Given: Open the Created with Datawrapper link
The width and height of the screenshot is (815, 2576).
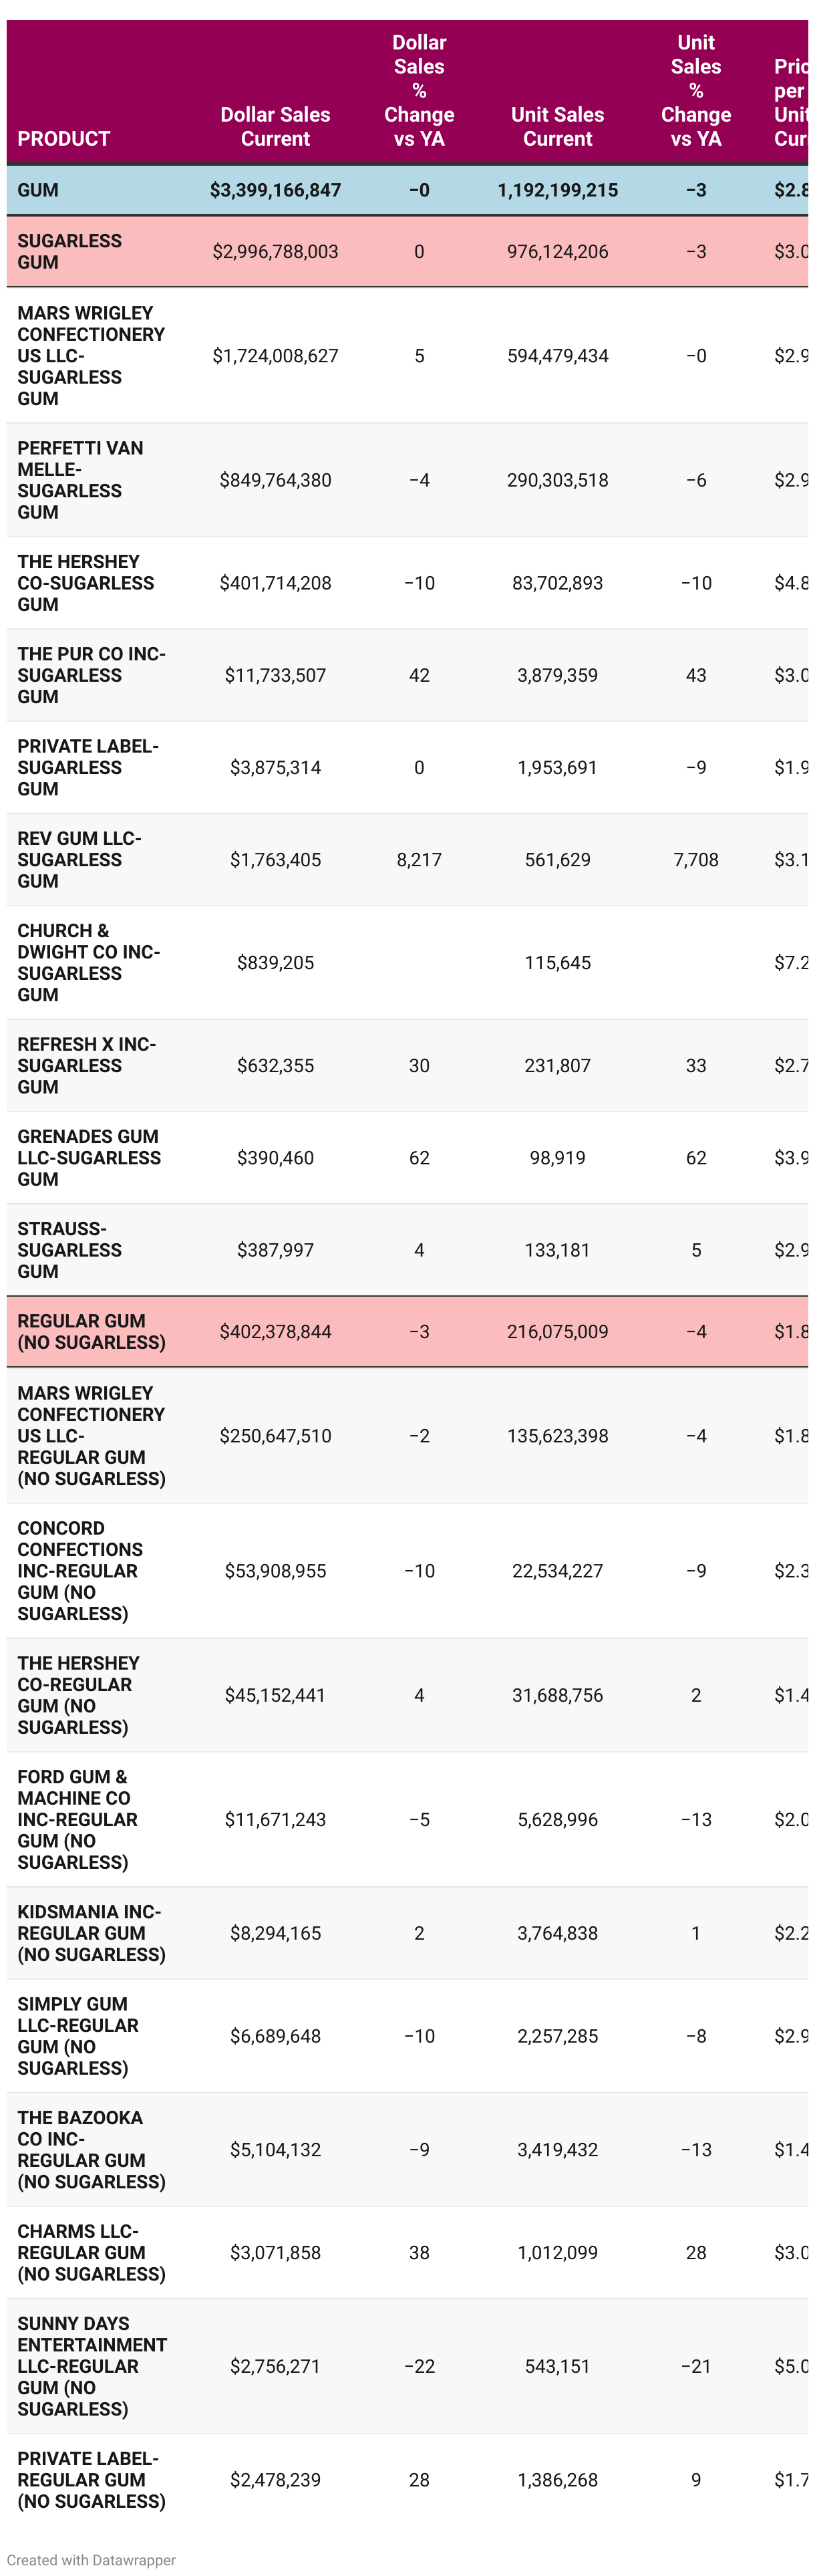Looking at the screenshot, I should 91,2559.
